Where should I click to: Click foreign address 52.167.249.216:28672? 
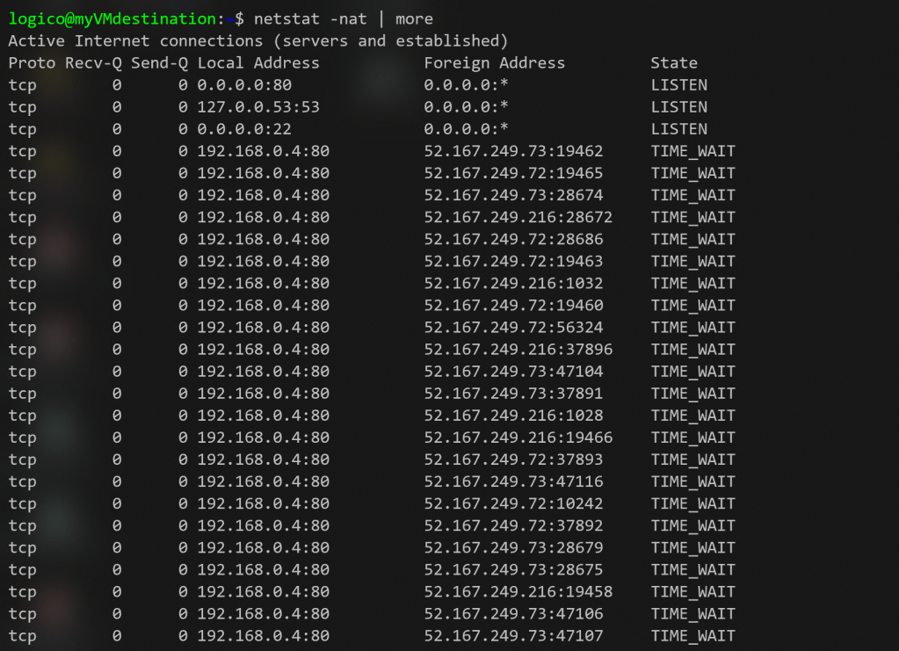(x=518, y=217)
